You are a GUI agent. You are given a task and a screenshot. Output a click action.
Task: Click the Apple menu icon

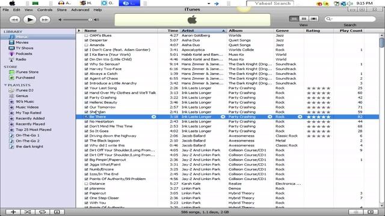pos(12,3)
